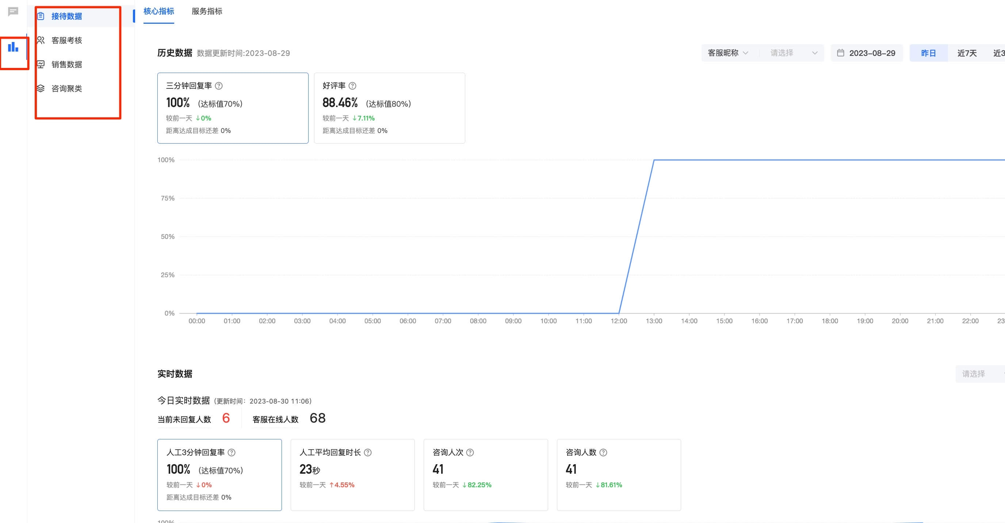Select the 近7天 time range button
Image resolution: width=1005 pixels, height=523 pixels.
tap(967, 53)
